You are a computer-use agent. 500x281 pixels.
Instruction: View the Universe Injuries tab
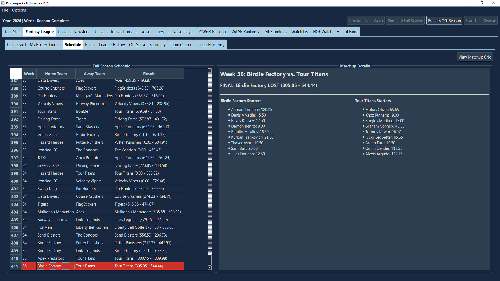(x=149, y=31)
